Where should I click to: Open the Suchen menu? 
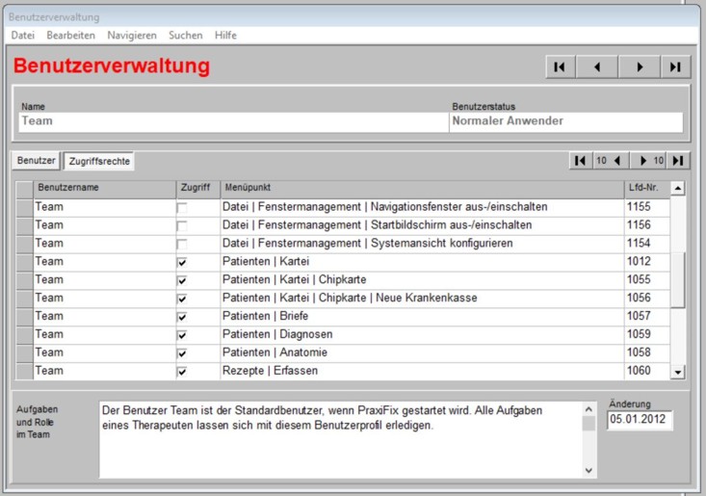tap(185, 35)
